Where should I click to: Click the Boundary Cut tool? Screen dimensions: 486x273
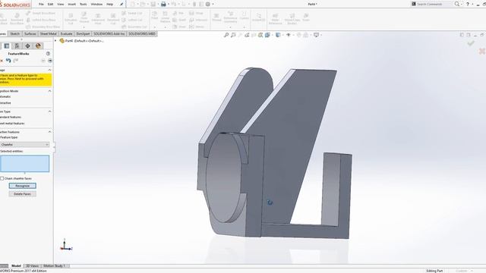pyautogui.click(x=134, y=27)
